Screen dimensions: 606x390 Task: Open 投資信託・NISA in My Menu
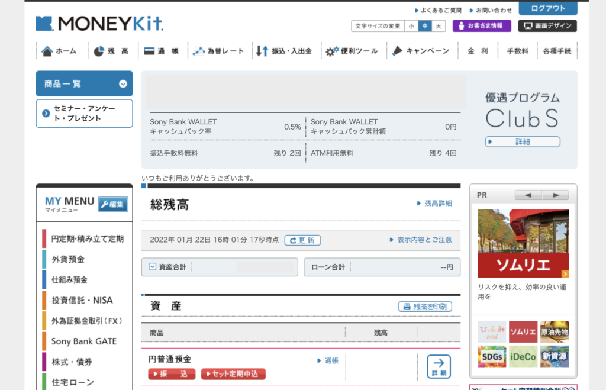(82, 300)
